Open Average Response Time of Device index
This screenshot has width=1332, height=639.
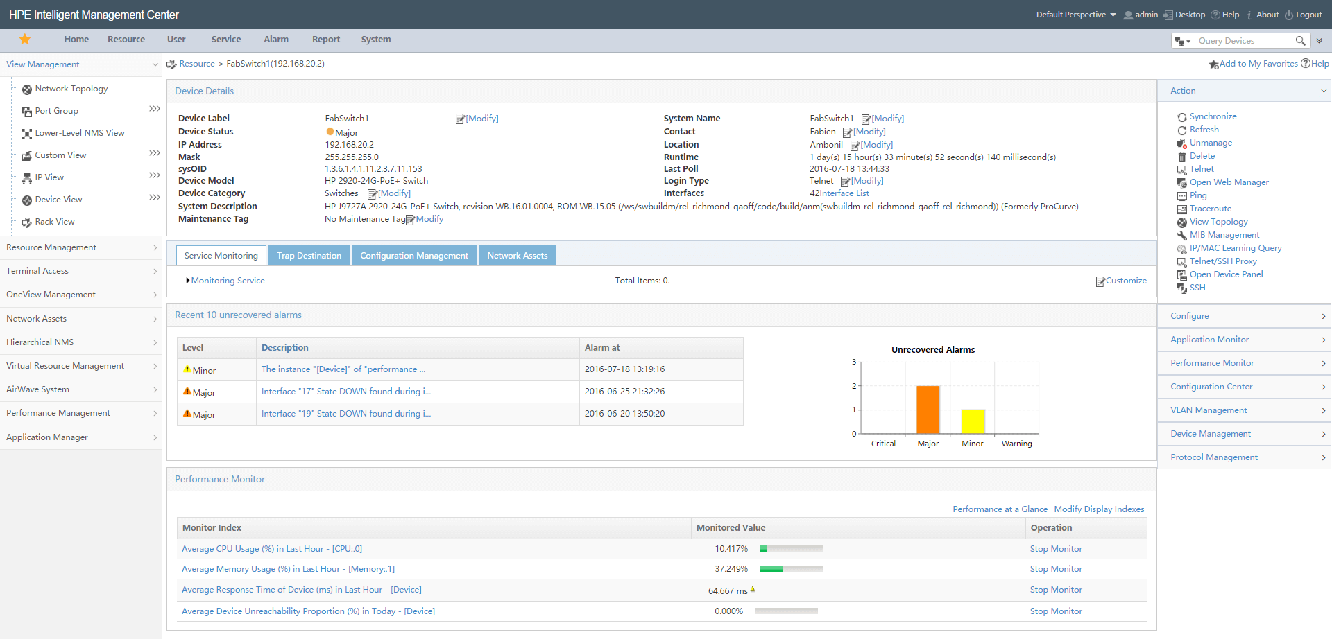click(x=302, y=590)
